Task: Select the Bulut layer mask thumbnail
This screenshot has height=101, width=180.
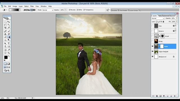Action: 162,46
